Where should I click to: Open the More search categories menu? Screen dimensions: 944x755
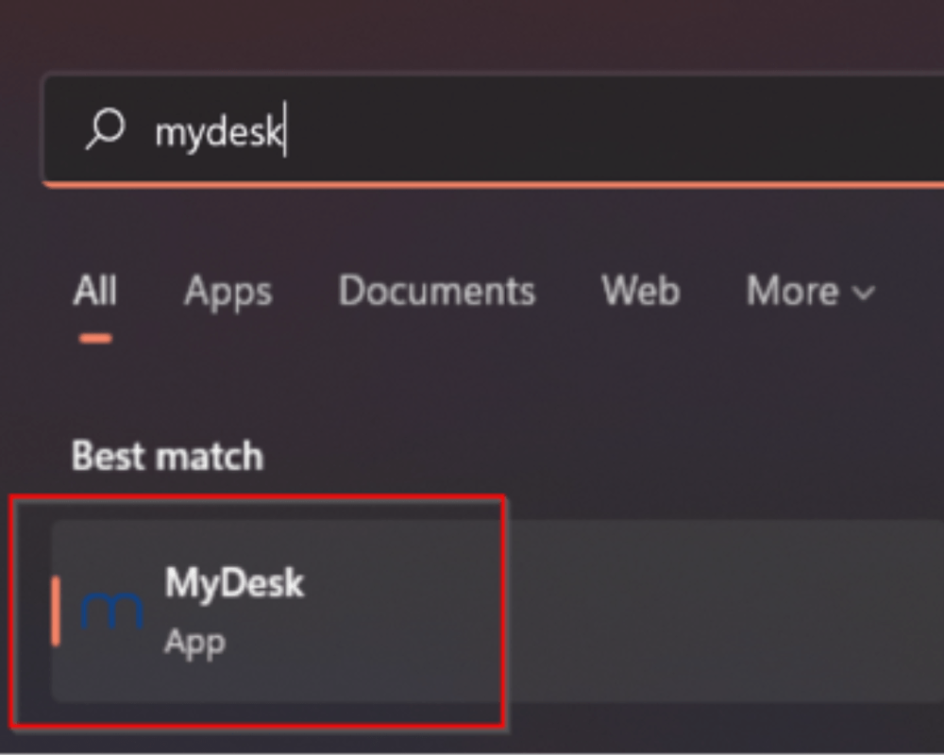pyautogui.click(x=808, y=291)
